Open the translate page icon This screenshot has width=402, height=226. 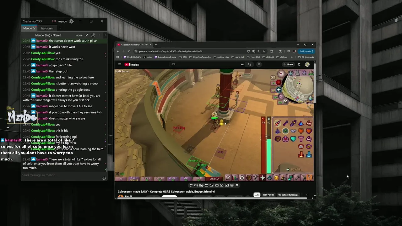point(253,51)
